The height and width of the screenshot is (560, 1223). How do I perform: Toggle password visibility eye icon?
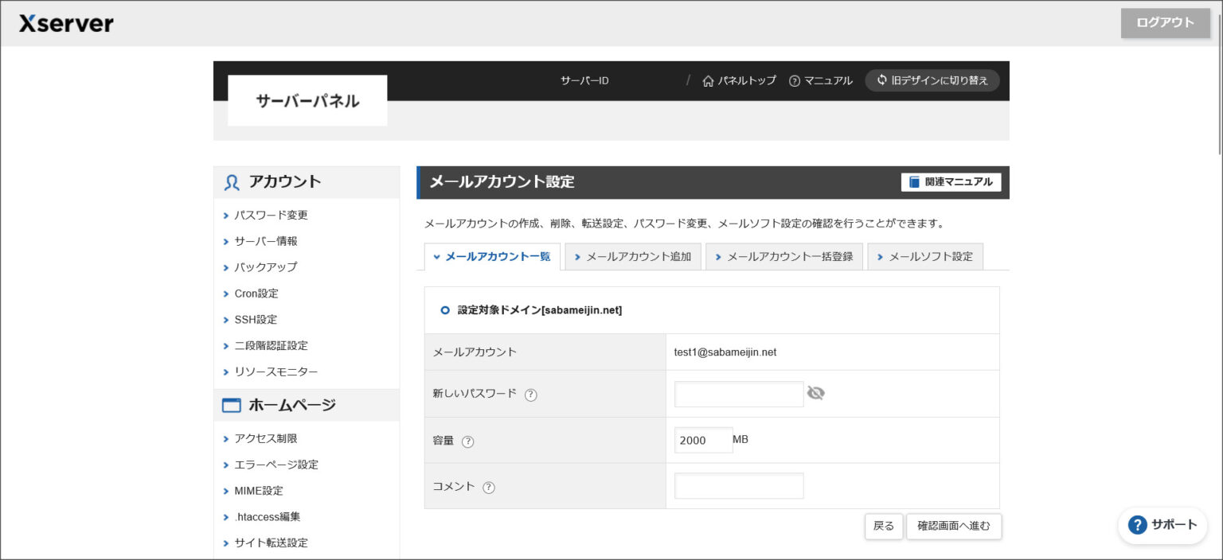815,393
